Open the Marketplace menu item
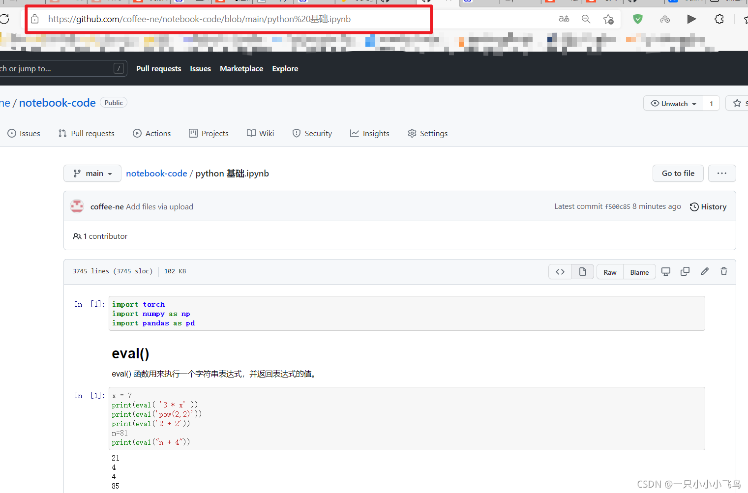Image resolution: width=748 pixels, height=493 pixels. (x=241, y=68)
